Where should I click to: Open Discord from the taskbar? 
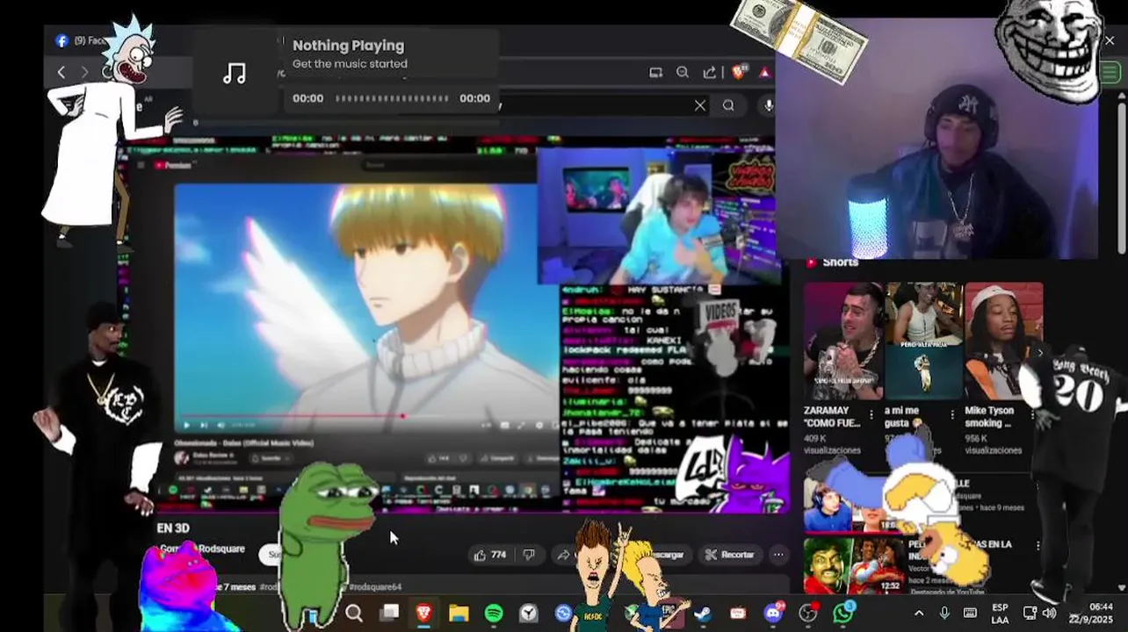773,614
